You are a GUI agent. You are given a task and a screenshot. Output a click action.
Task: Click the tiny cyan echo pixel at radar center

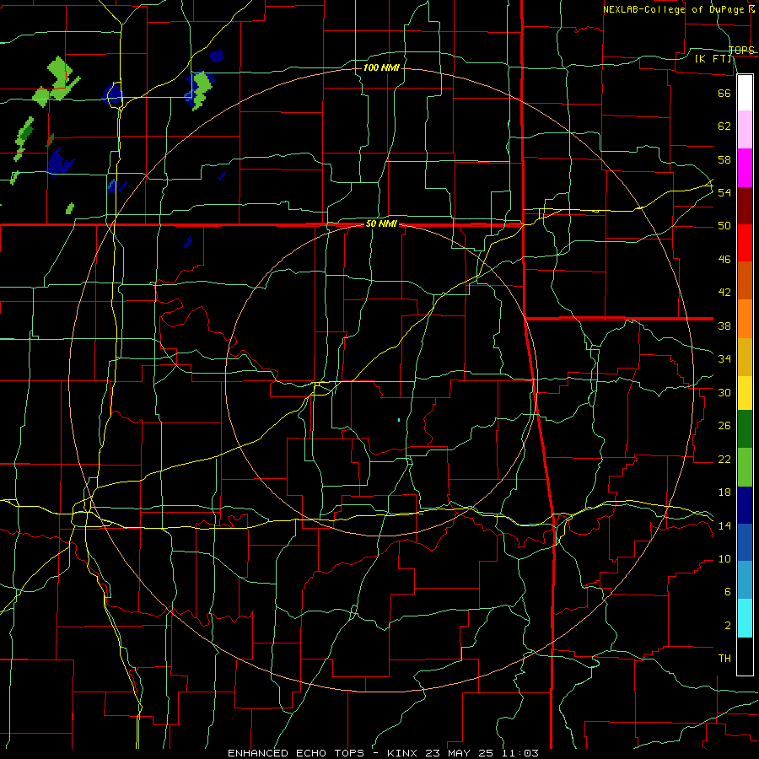click(x=399, y=420)
